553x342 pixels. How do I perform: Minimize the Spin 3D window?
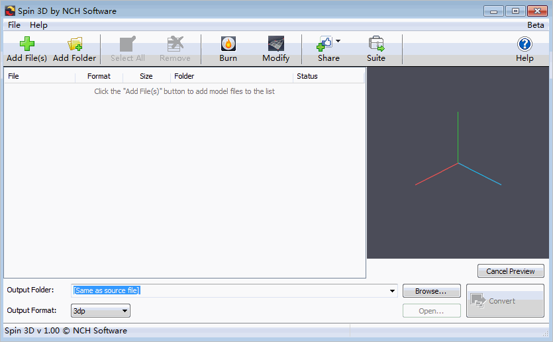[493, 11]
